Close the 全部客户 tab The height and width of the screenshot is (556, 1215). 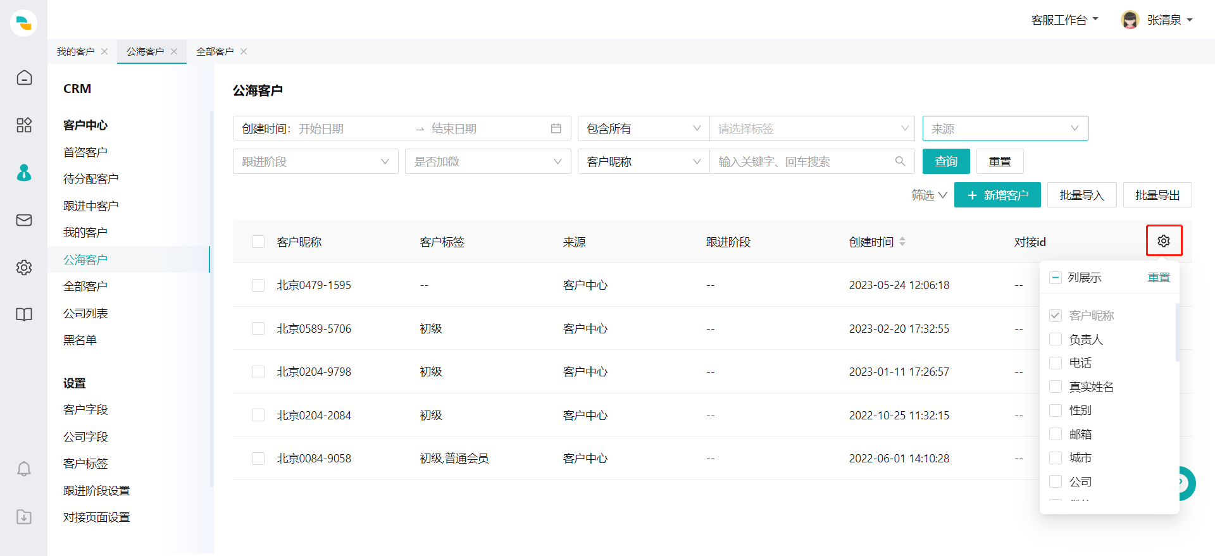(x=244, y=51)
